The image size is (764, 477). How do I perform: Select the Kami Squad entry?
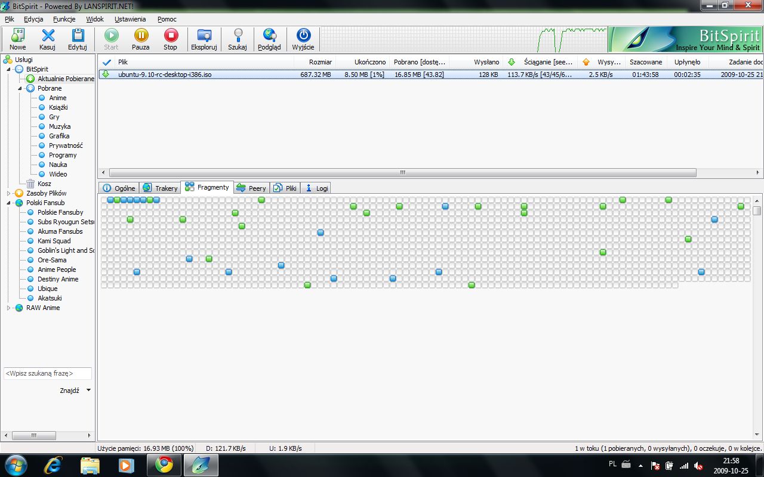pos(54,241)
